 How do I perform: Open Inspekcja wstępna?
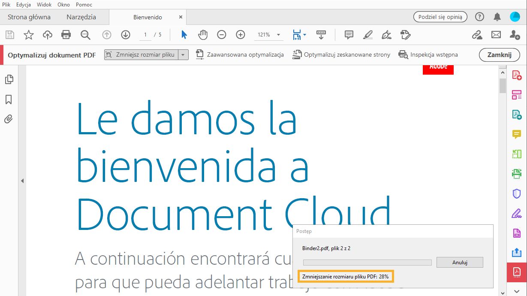pyautogui.click(x=428, y=55)
